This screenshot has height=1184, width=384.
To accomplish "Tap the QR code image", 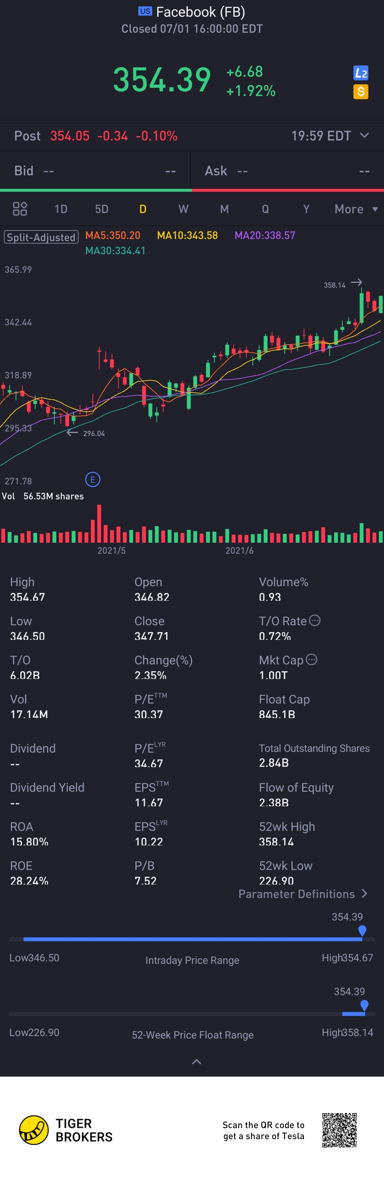I will click(x=340, y=1130).
